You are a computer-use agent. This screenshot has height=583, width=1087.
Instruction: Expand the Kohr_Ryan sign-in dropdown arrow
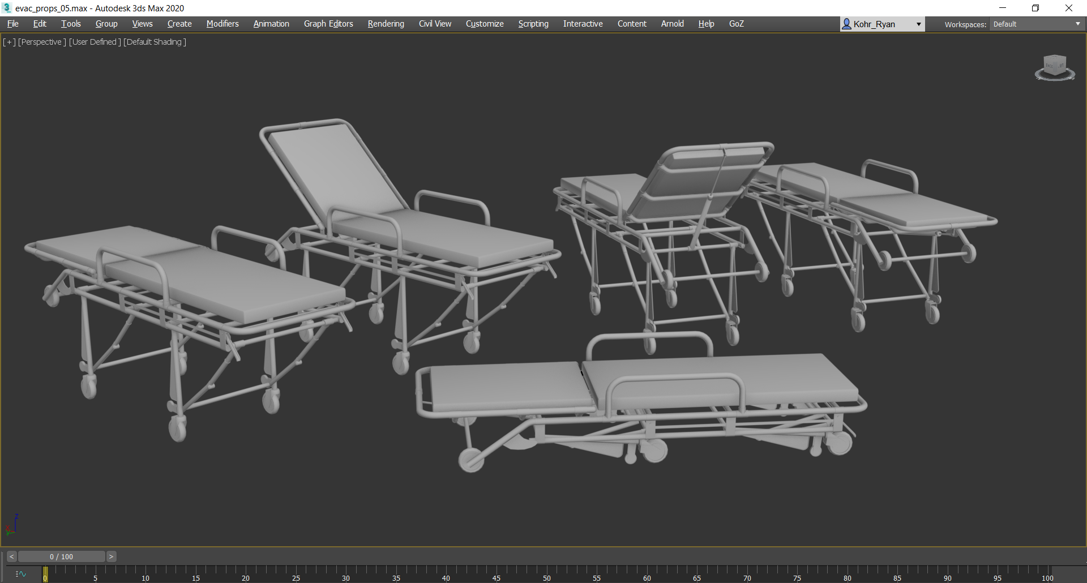point(918,24)
